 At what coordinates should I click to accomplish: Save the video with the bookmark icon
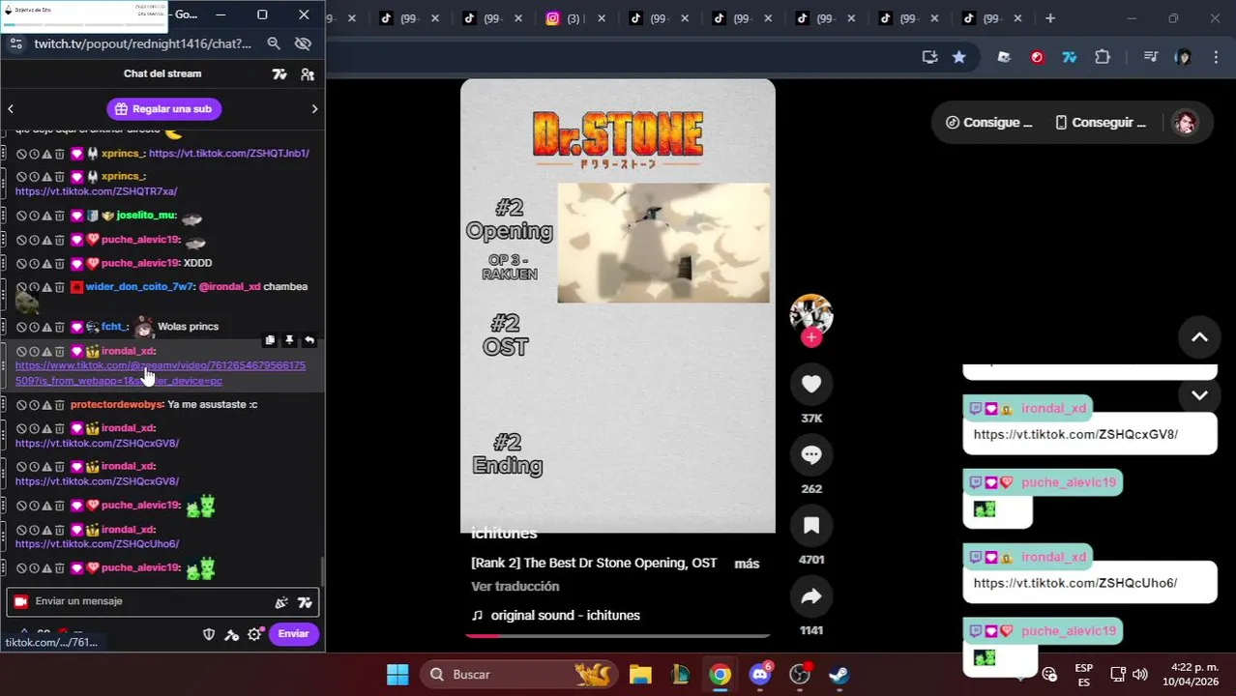tap(811, 526)
